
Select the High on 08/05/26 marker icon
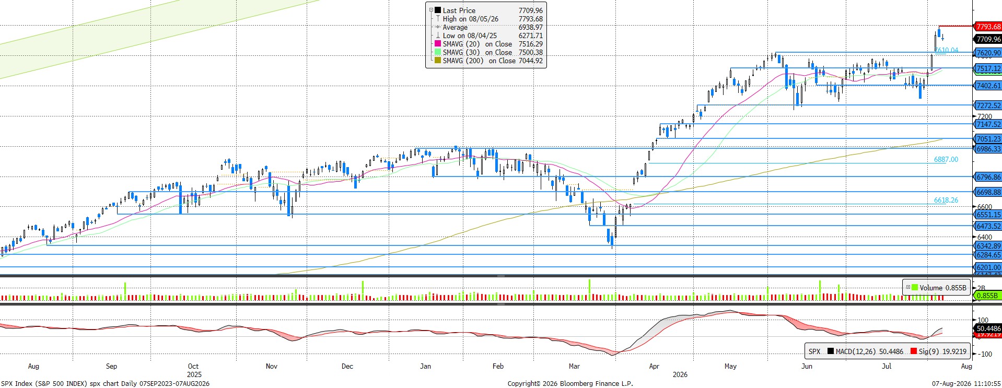(x=438, y=19)
